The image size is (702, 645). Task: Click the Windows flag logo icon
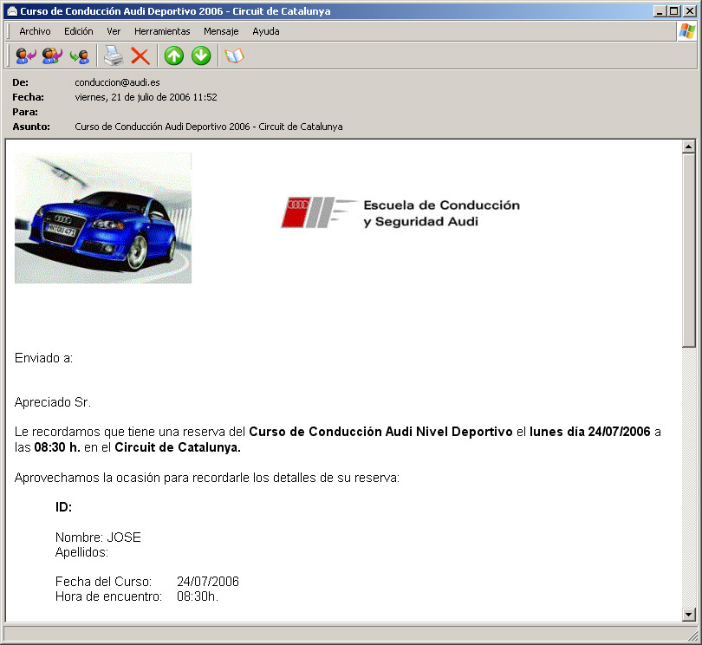(x=686, y=31)
